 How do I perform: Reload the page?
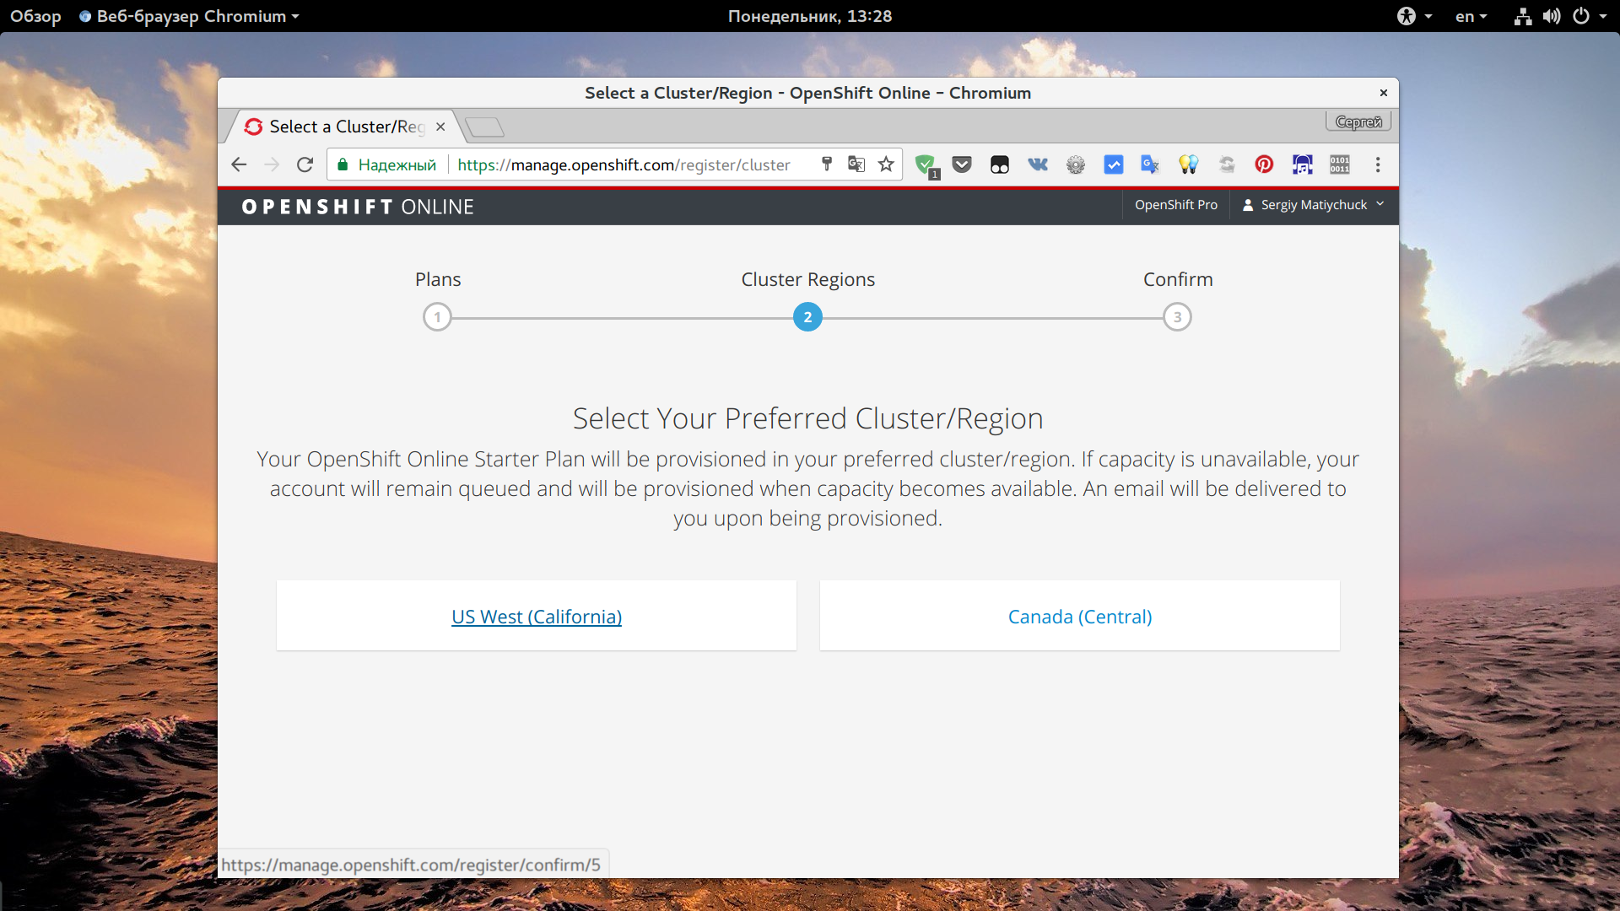point(305,164)
